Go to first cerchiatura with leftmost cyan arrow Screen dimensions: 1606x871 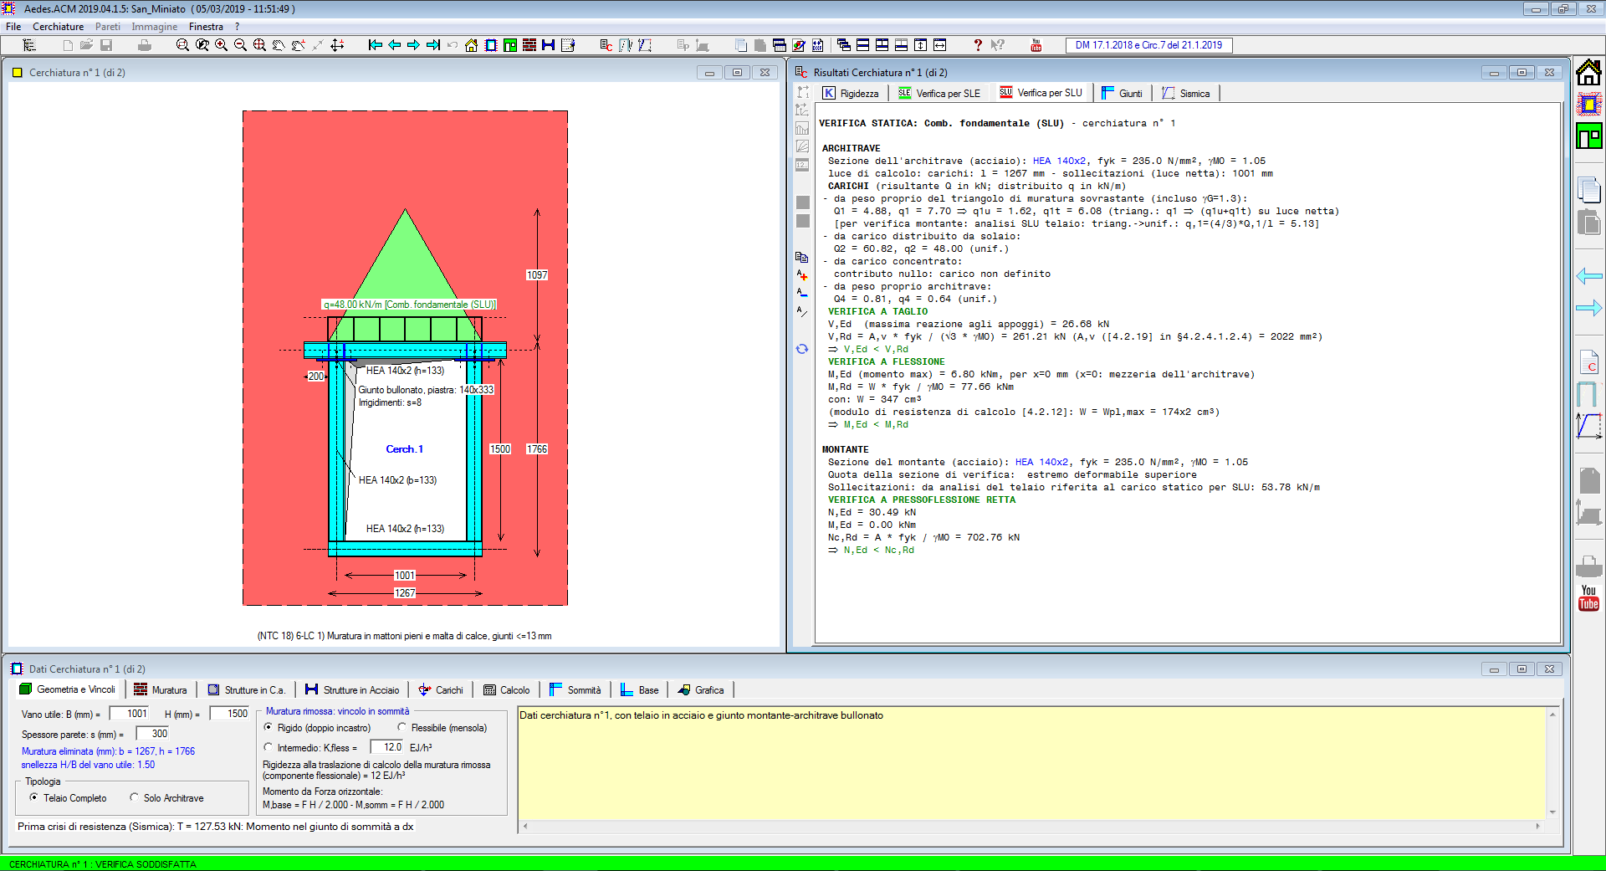[375, 45]
